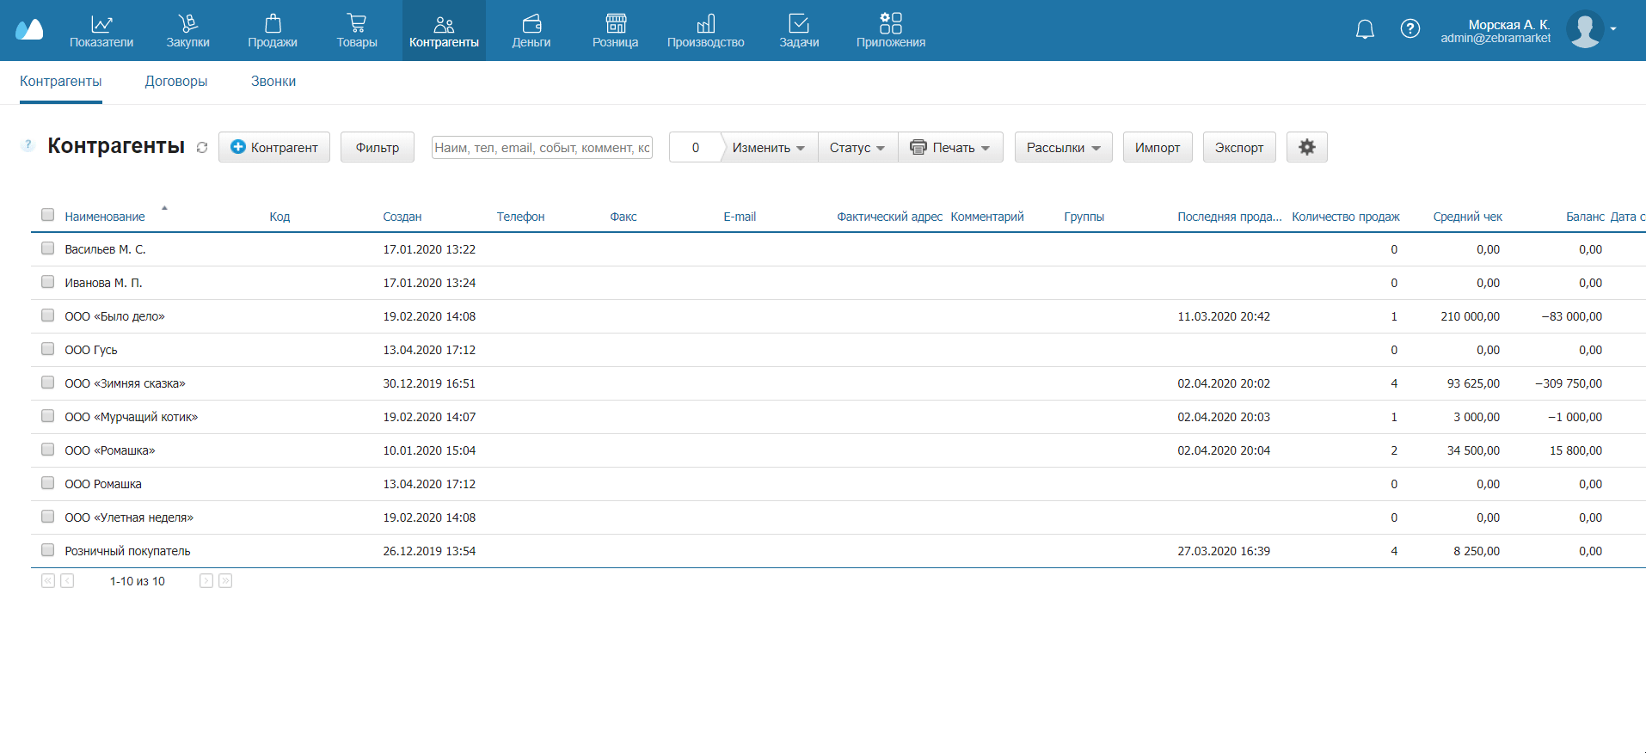Click the notifications bell icon
Image resolution: width=1646 pixels, height=753 pixels.
1365,30
